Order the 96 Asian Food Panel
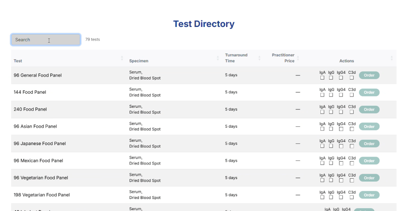397x211 pixels. [369, 126]
